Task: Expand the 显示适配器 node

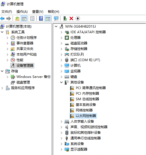Action: [62, 149]
